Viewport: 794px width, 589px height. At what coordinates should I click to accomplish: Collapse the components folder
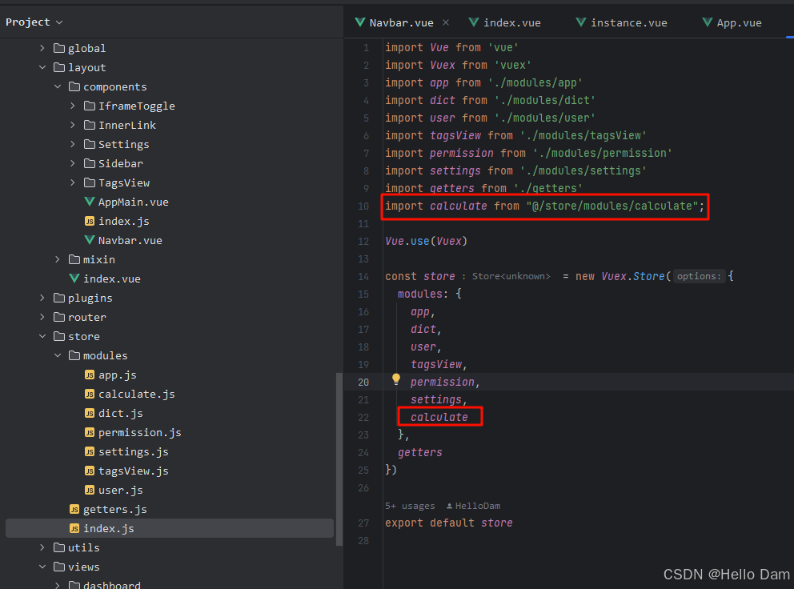pos(57,86)
